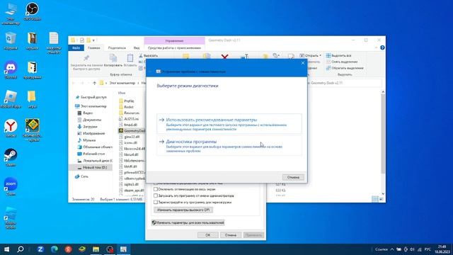Click the Explorer search field
The image size is (453, 255).
[x=345, y=83]
